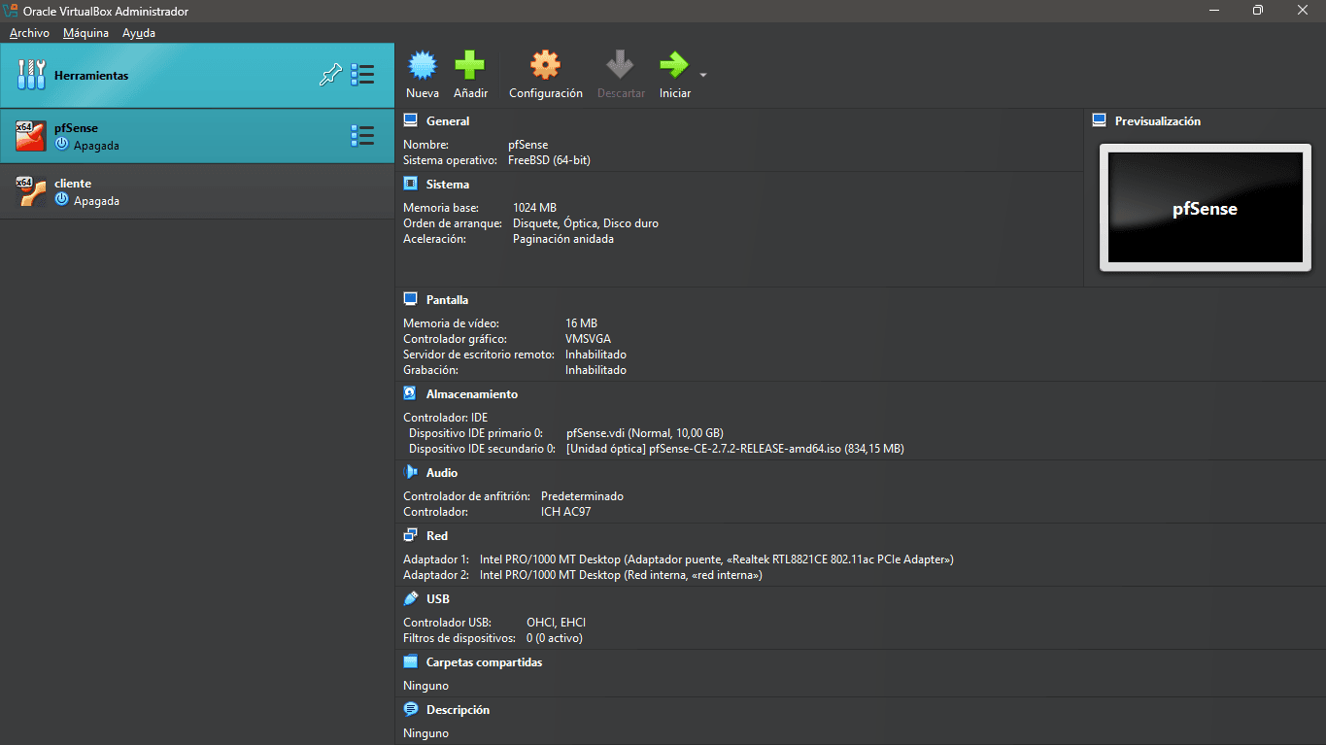Image resolution: width=1326 pixels, height=745 pixels.
Task: Select the Herramientas entry
Action: (197, 75)
